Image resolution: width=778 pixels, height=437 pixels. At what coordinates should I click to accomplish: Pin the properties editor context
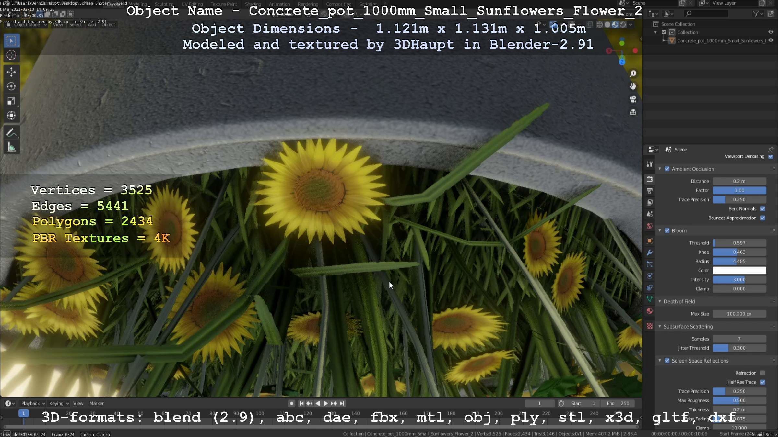771,149
